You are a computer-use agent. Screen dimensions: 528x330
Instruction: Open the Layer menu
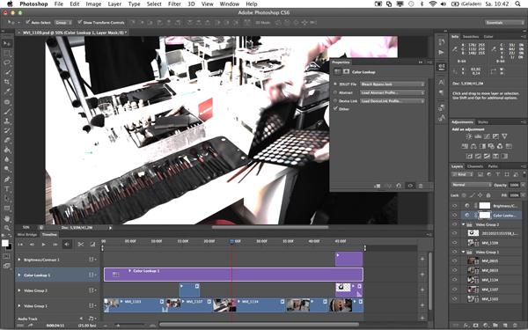click(x=114, y=4)
